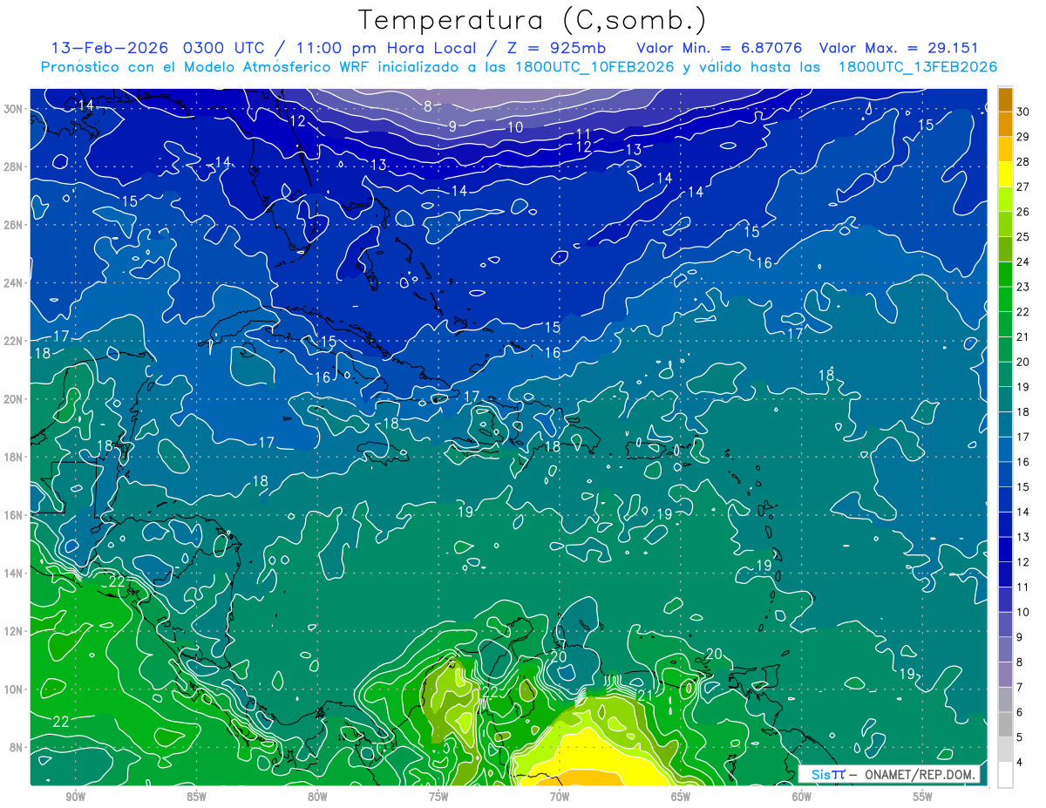This screenshot has height=808, width=1046.
Task: Click the contour label '8' on the map
Action: (428, 106)
